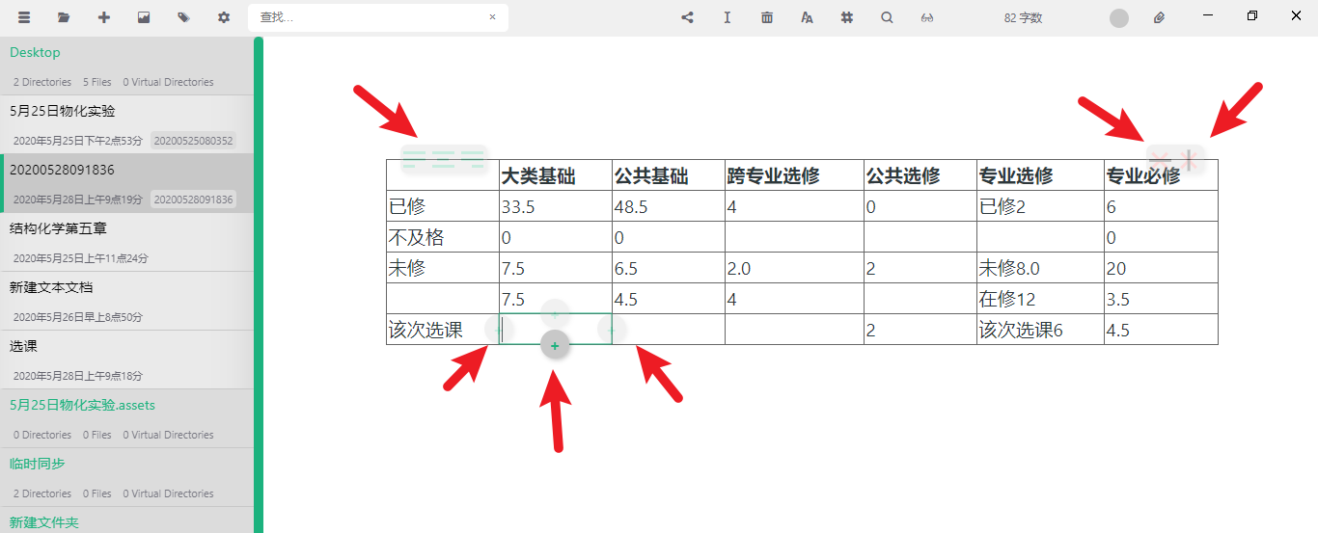
Task: Show the 82 字数 word count details
Action: click(x=1023, y=17)
